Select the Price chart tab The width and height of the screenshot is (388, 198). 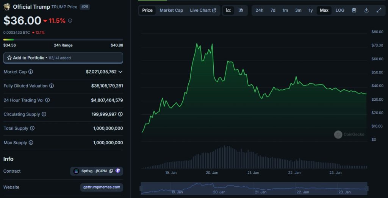[x=147, y=10]
